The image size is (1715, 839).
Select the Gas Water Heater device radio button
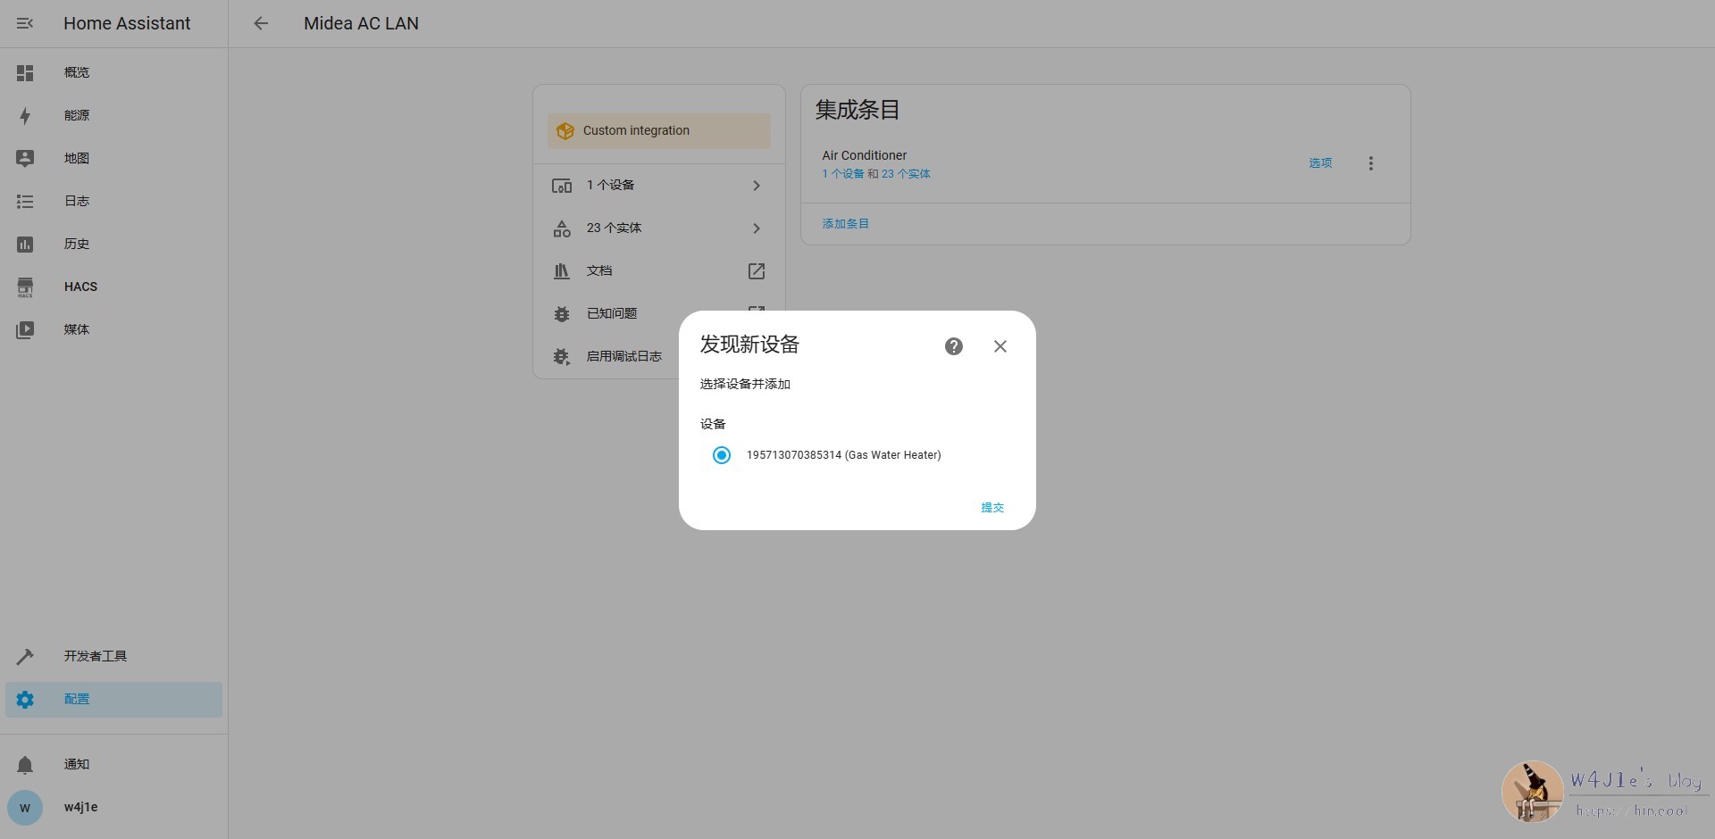click(x=721, y=455)
